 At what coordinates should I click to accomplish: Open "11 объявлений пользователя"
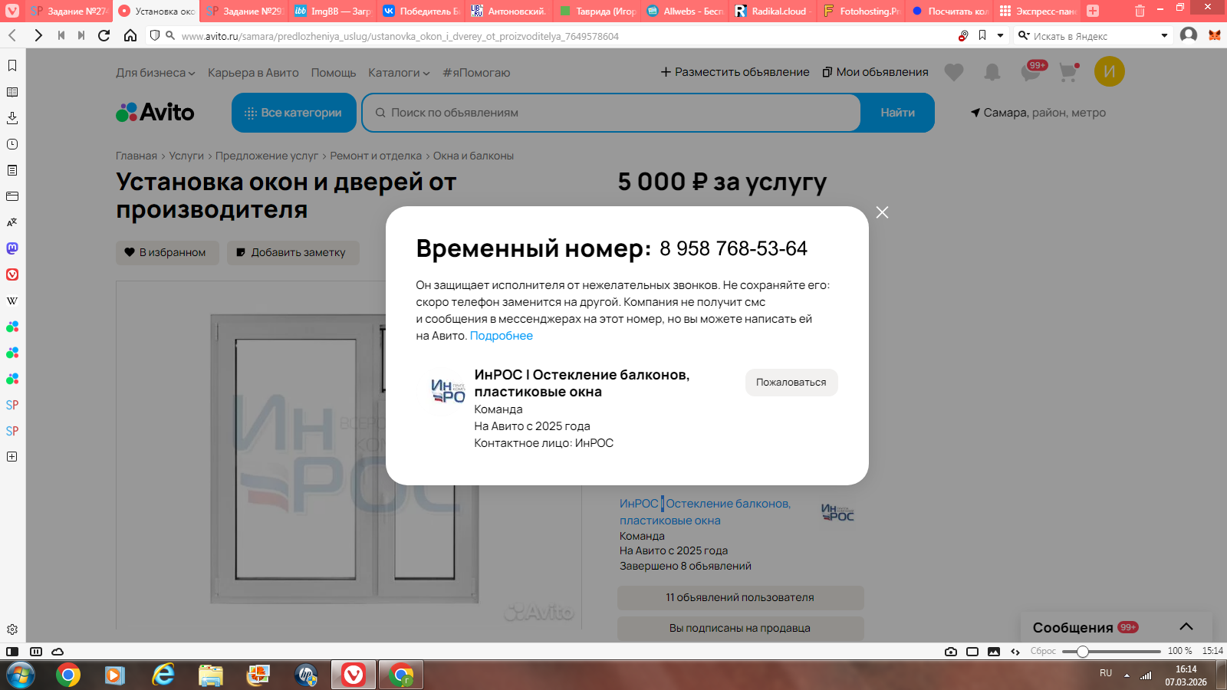point(740,597)
